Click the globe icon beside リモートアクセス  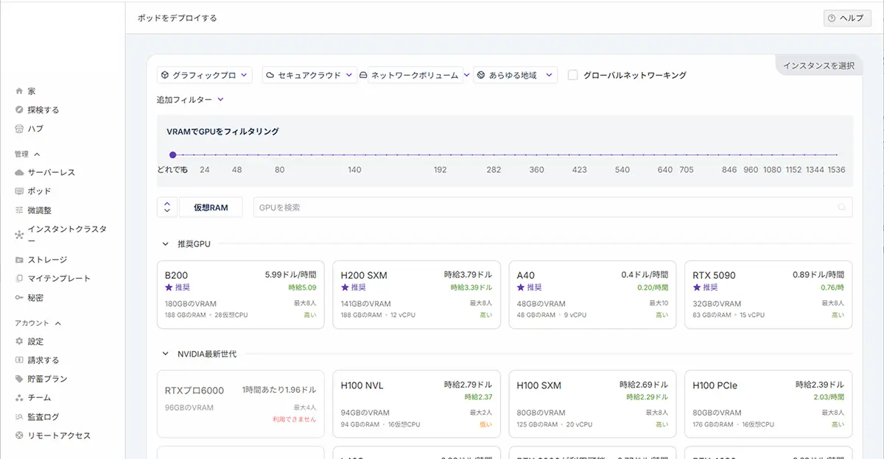pos(19,435)
